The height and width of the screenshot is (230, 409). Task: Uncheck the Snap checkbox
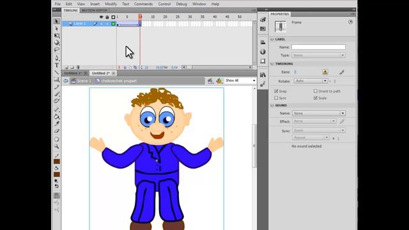coord(276,91)
